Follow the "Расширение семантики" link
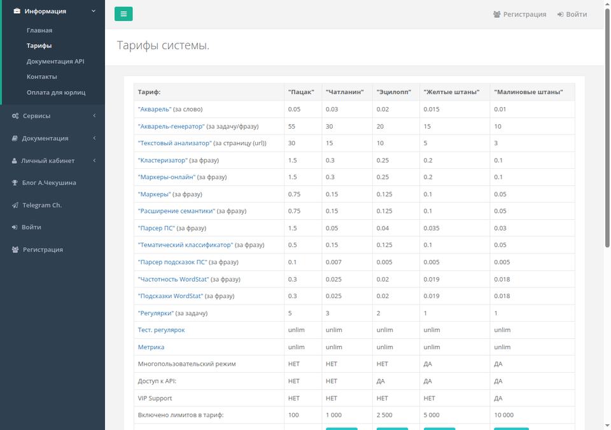 tap(176, 211)
